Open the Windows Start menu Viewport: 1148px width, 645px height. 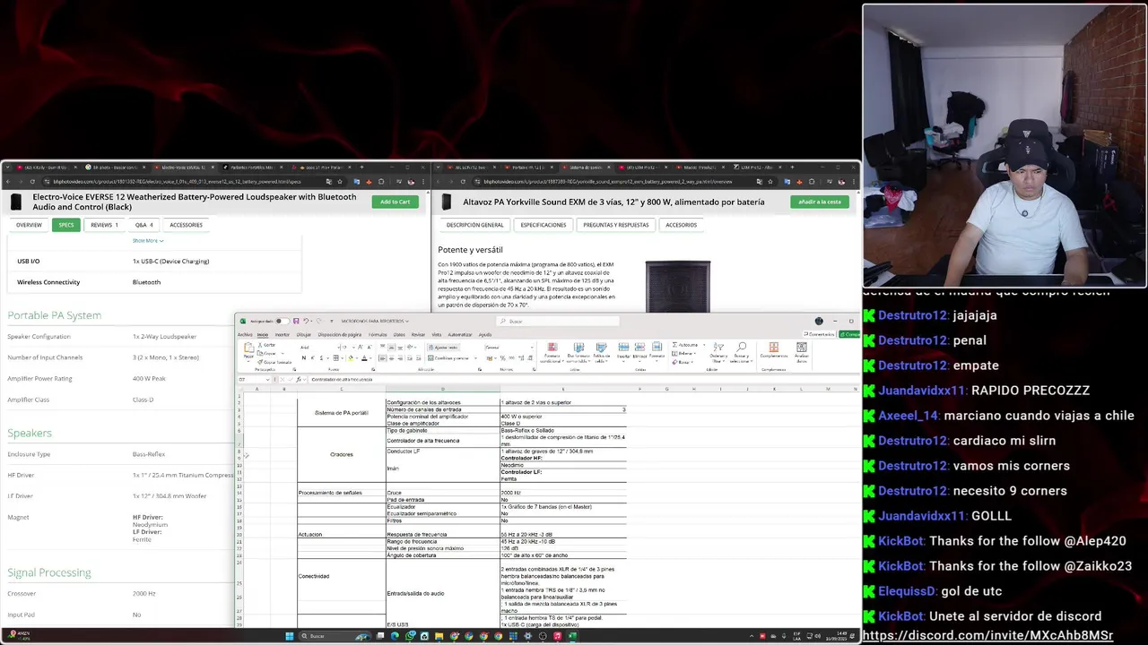[x=290, y=636]
